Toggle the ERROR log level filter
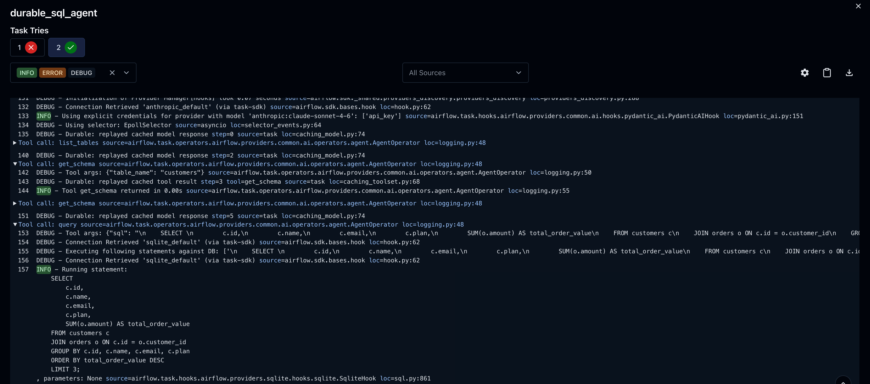Image resolution: width=870 pixels, height=384 pixels. [x=52, y=72]
